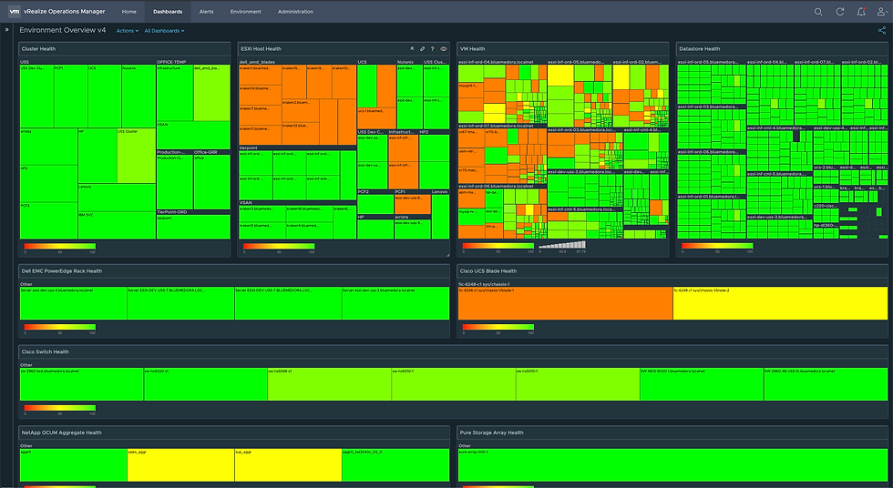Select the PCF2 cell in Cluster Health
The width and height of the screenshot is (893, 488).
click(x=49, y=220)
